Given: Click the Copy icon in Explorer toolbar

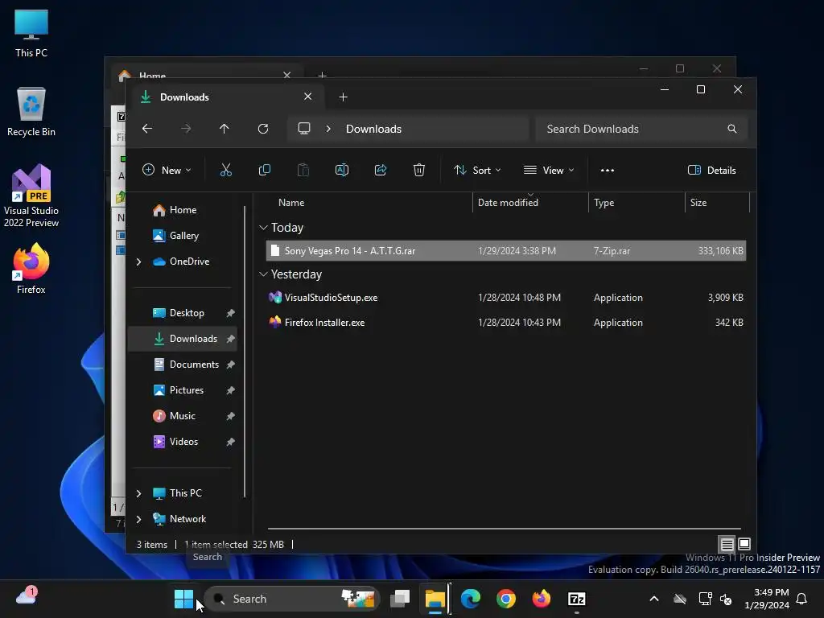Looking at the screenshot, I should [x=264, y=170].
